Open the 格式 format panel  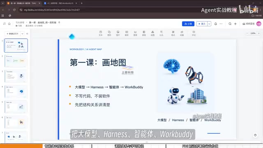(173, 33)
